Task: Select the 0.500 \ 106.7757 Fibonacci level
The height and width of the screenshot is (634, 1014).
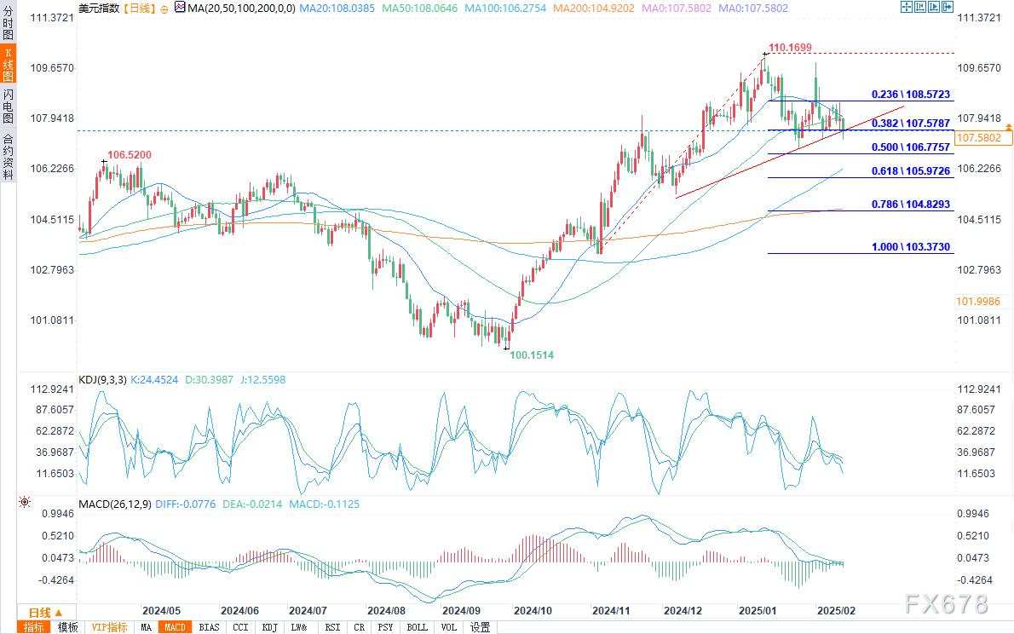Action: [911, 147]
